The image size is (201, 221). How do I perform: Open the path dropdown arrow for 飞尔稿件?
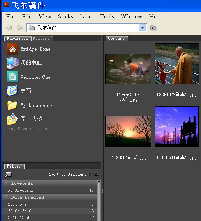click(x=143, y=28)
